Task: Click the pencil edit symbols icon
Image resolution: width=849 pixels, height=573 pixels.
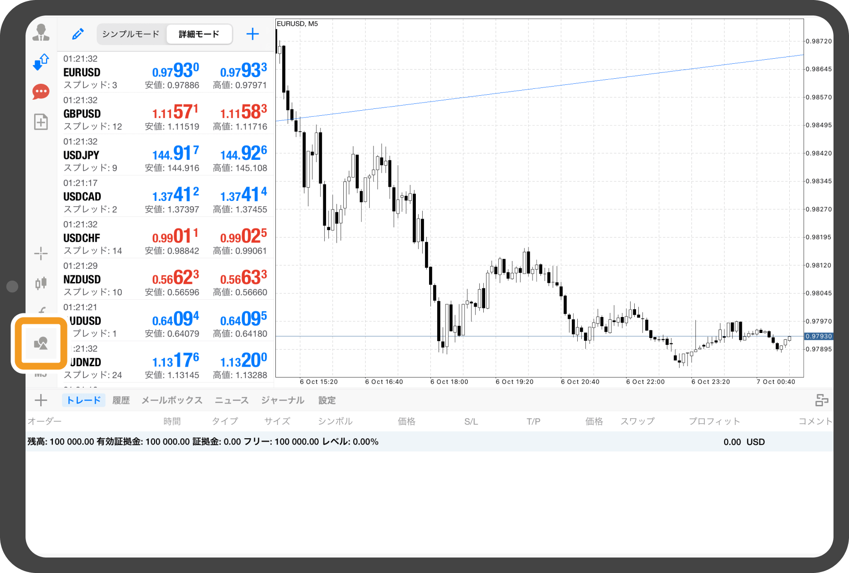Action: [x=78, y=34]
